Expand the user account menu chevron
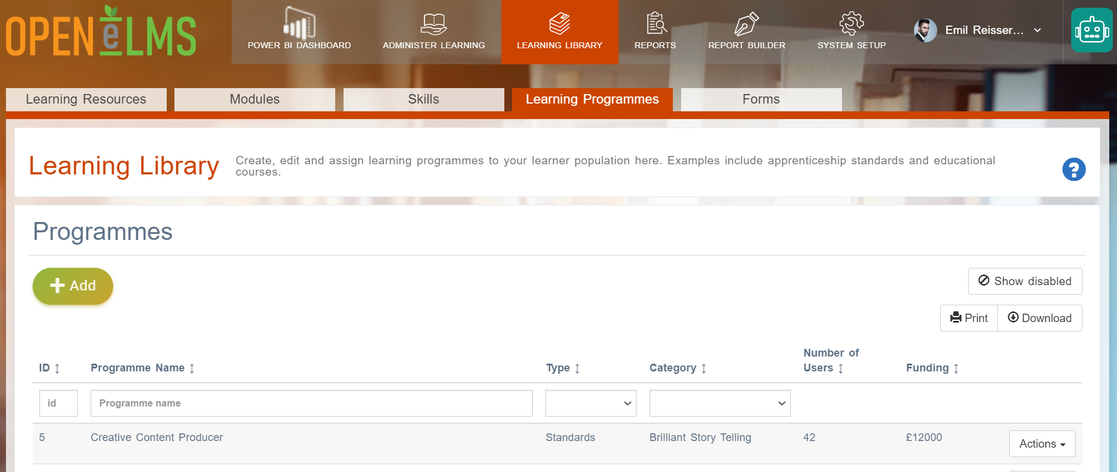 (x=1037, y=30)
